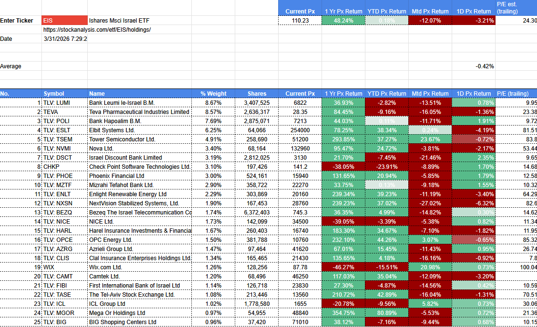The height and width of the screenshot is (327, 537).
Task: Select Nova Ltd. shares 68,164
Action: pyautogui.click(x=256, y=149)
